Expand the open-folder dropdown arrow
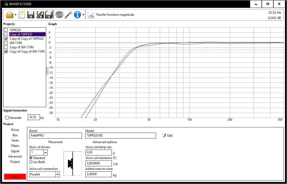The height and width of the screenshot is (184, 287). (16, 15)
